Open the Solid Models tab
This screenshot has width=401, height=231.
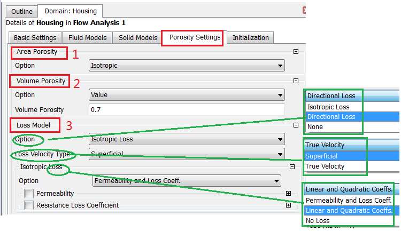coord(138,37)
